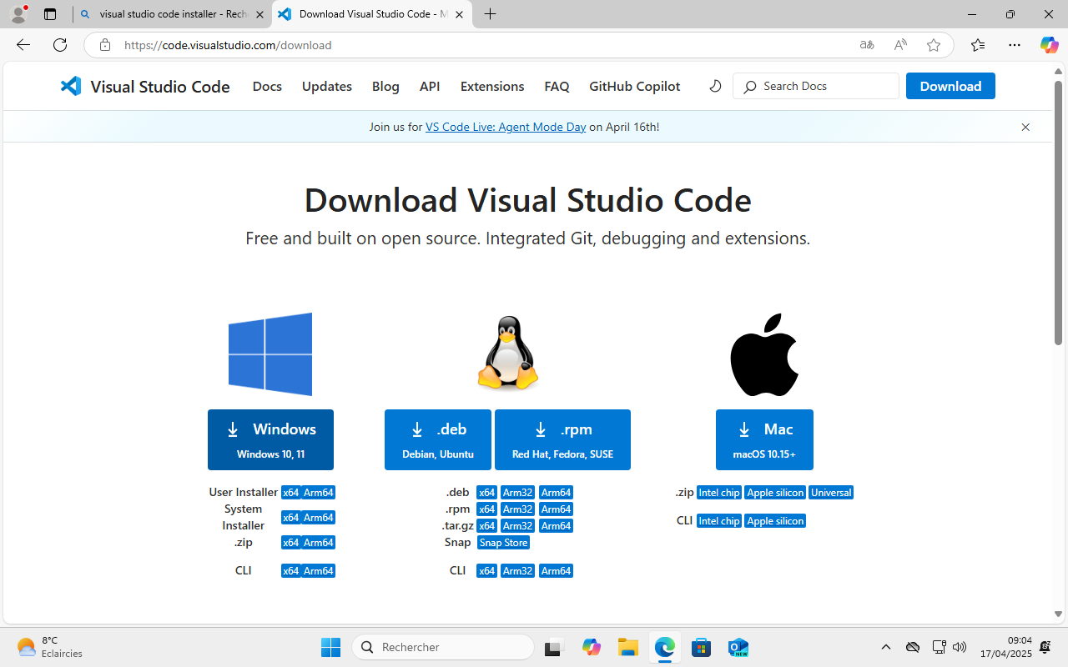Open the Docs menu item
Screen dimensions: 1068x667
point(267,86)
